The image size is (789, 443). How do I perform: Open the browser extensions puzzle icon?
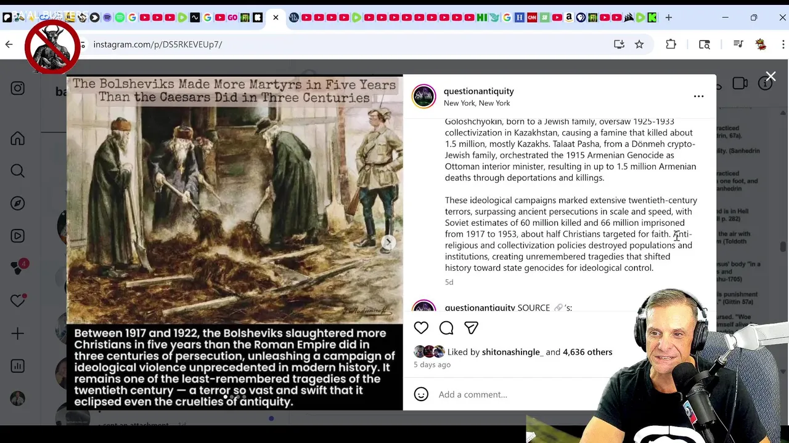[x=671, y=44]
